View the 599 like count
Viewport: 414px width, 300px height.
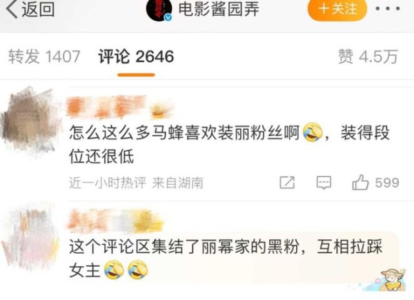click(x=387, y=183)
